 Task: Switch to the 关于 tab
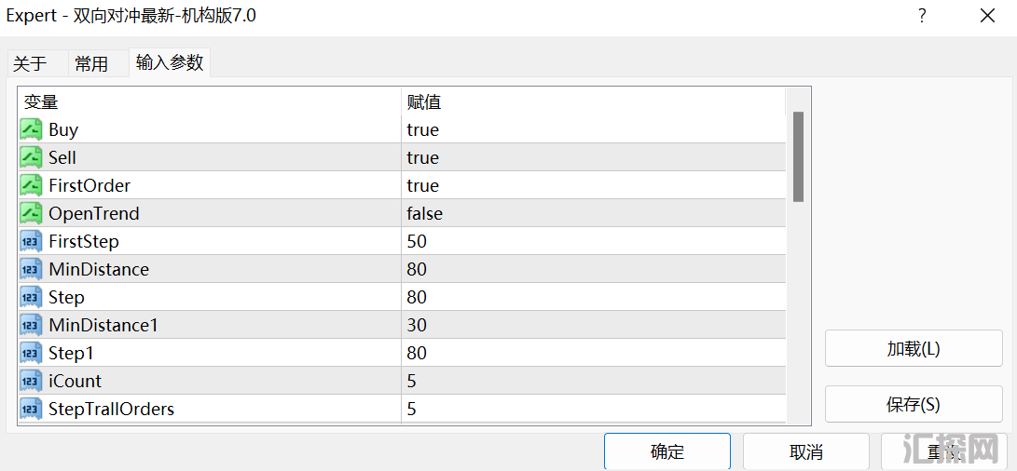(x=31, y=63)
